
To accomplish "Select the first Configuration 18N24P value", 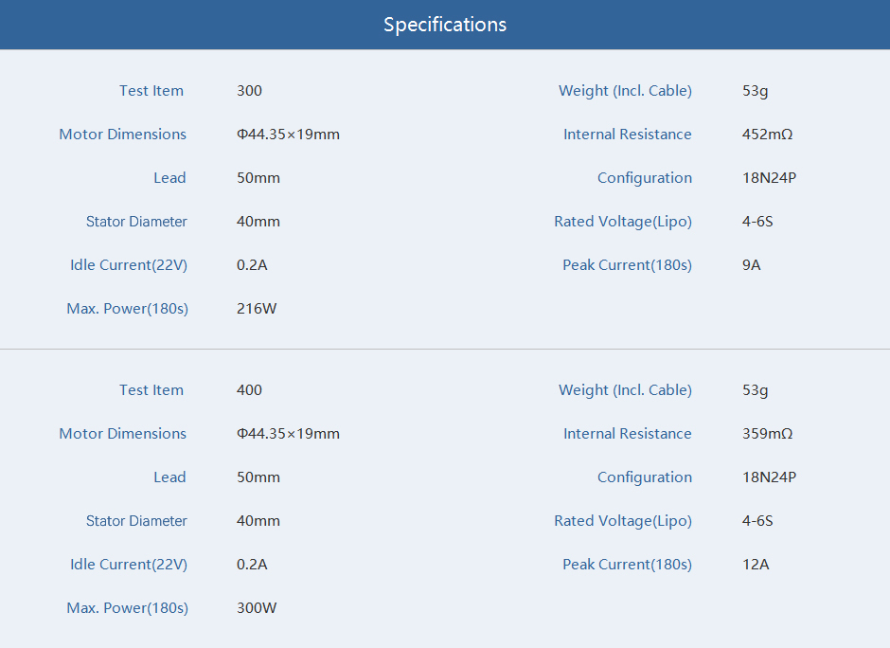I will (769, 178).
